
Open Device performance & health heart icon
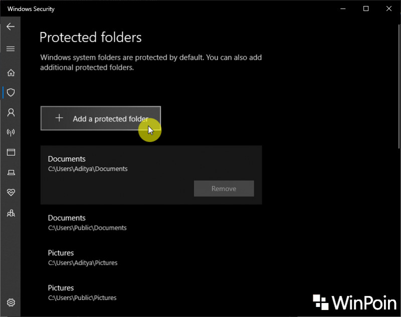11,193
